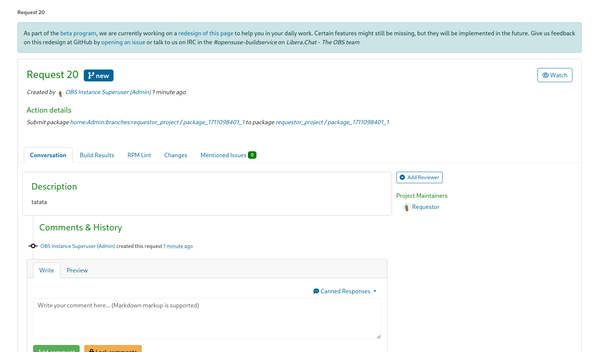
Task: Switch to the comment Preview tab
Action: click(77, 271)
